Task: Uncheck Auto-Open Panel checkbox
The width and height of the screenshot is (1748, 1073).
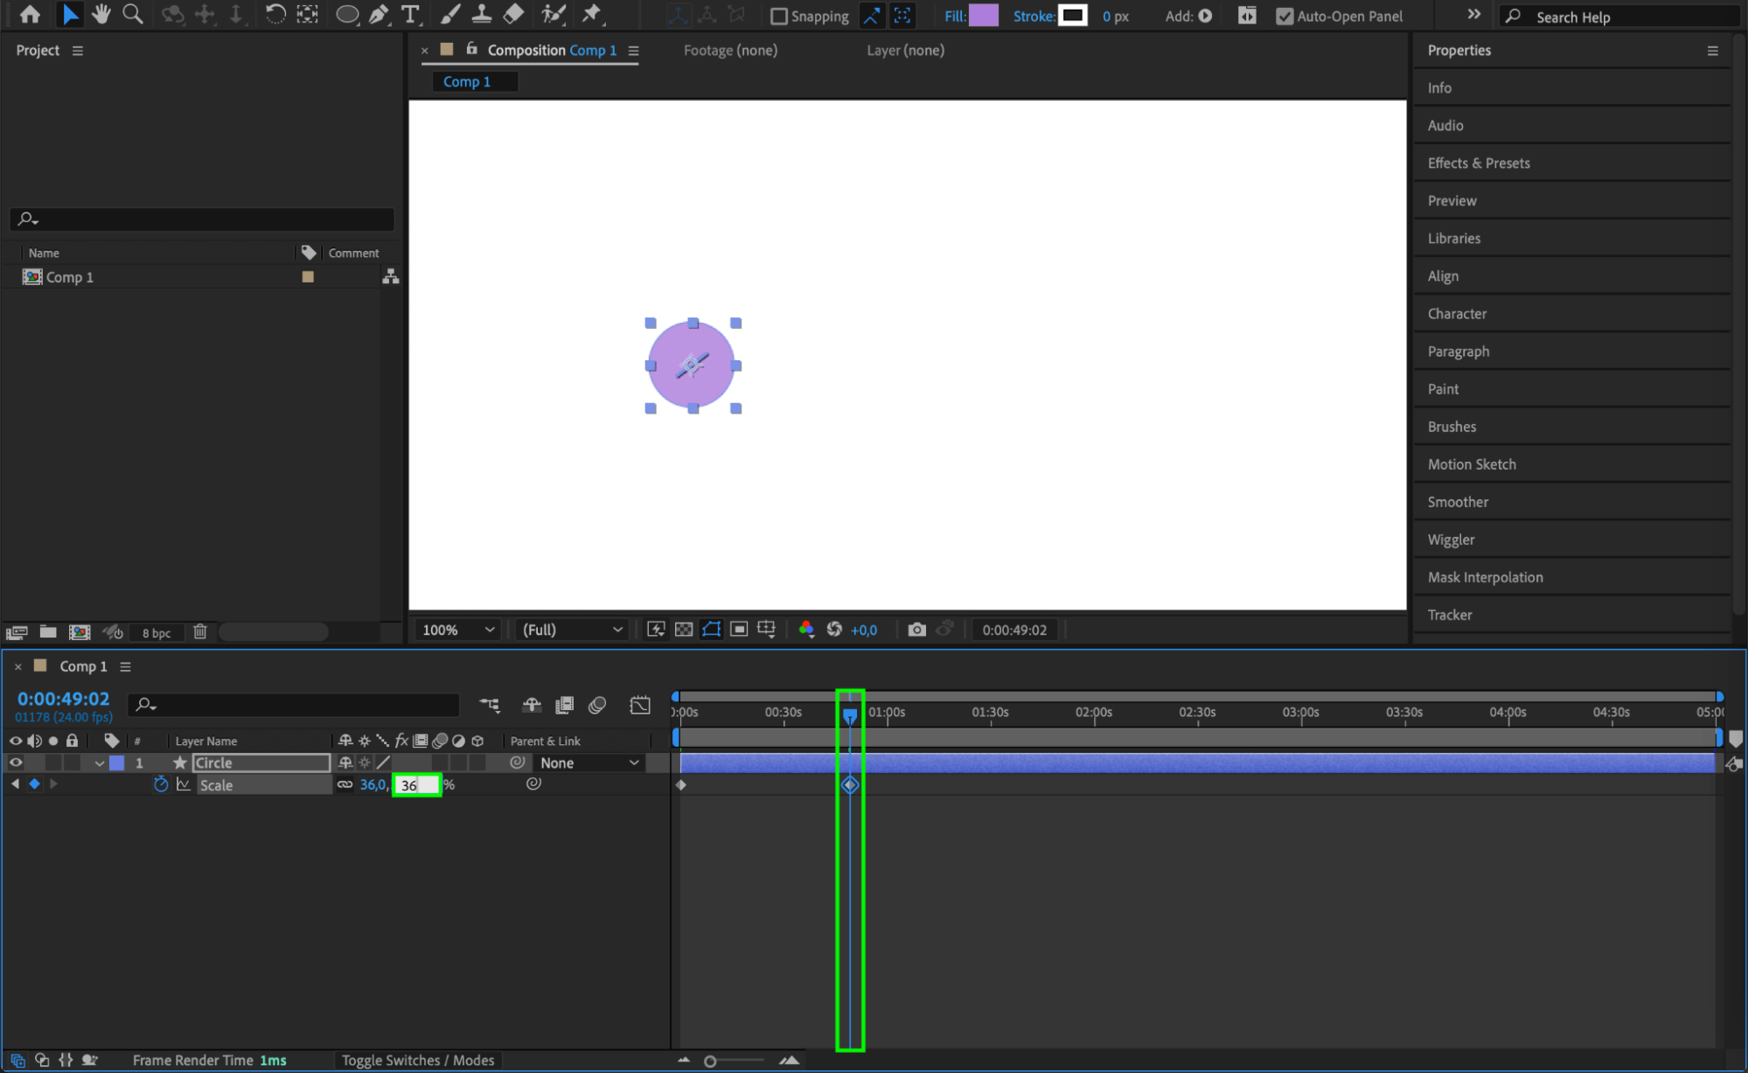Action: 1284,16
